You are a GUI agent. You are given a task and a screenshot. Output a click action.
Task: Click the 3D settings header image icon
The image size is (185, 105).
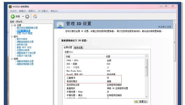60,24
